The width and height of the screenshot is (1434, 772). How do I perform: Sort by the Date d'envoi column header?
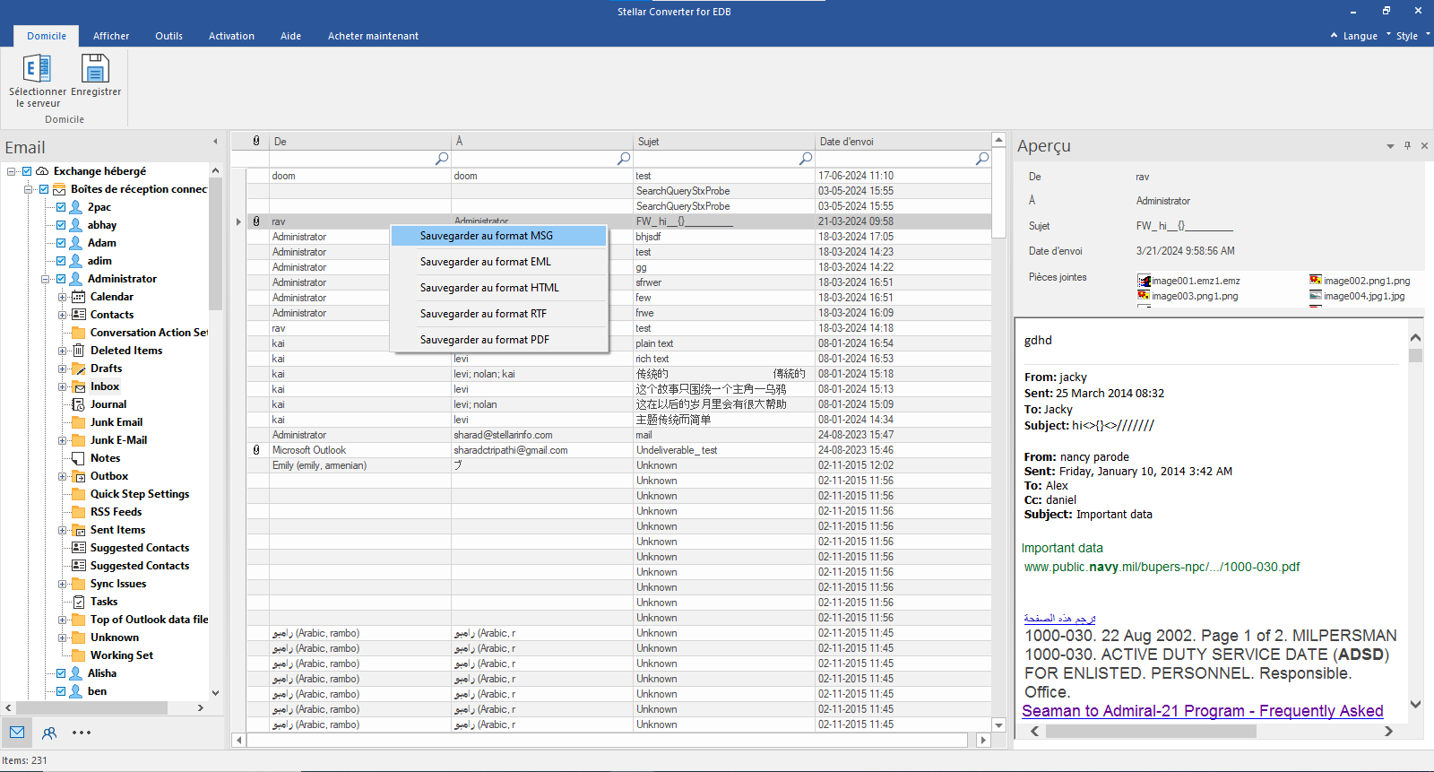coord(903,141)
